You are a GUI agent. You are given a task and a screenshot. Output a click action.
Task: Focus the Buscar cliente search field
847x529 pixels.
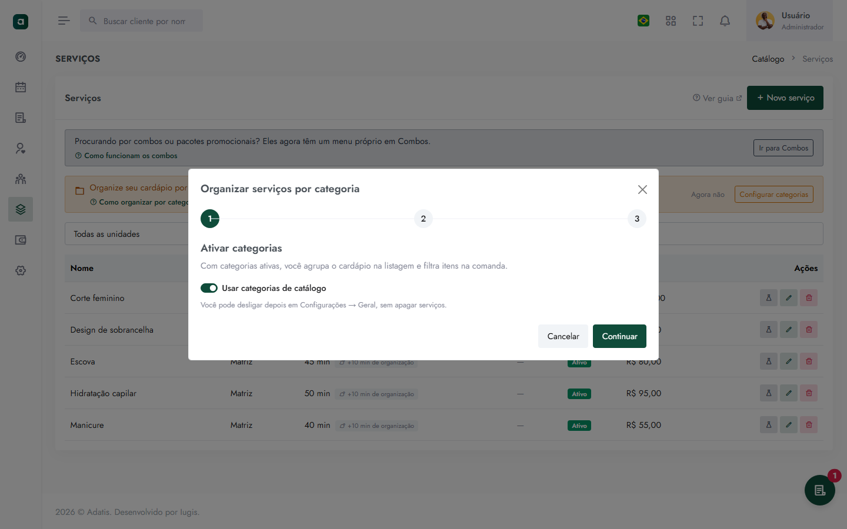[142, 21]
